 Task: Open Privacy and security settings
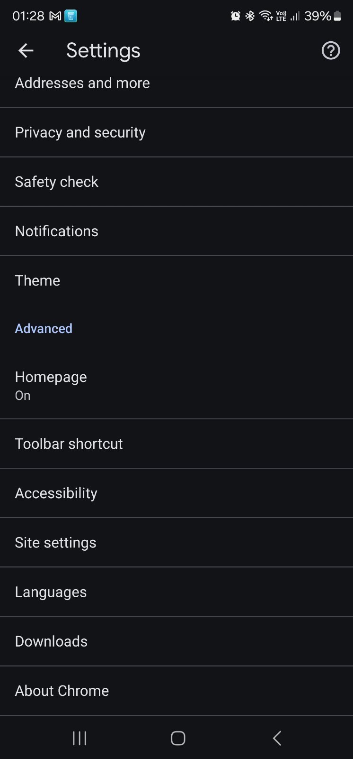[x=80, y=132]
